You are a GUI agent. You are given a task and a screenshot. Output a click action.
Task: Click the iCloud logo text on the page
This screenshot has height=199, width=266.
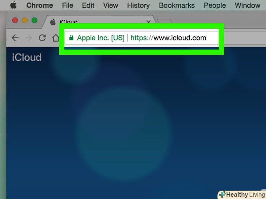click(x=27, y=57)
